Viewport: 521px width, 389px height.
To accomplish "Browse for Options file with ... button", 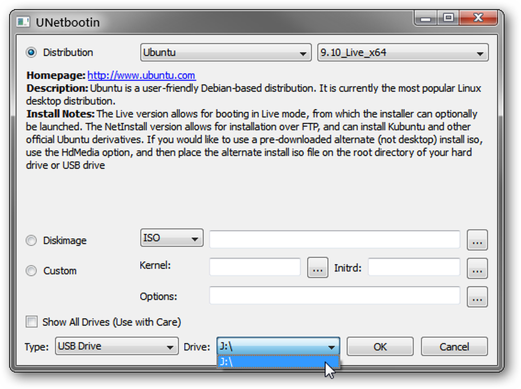I will (477, 297).
